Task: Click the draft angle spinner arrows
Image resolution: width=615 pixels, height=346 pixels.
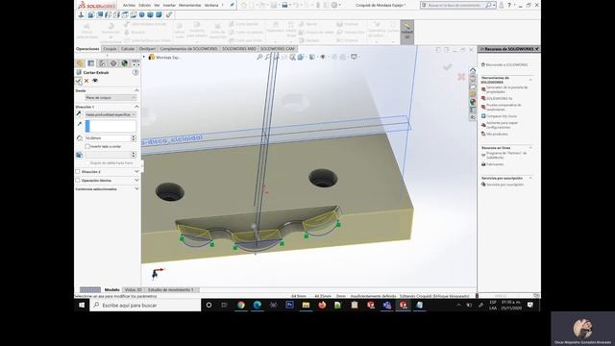Action: 134,155
